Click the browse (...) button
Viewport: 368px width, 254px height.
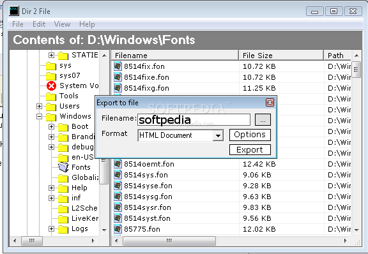[x=263, y=119]
